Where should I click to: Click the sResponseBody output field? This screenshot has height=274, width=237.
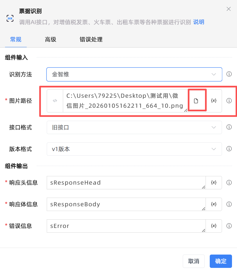point(126,204)
